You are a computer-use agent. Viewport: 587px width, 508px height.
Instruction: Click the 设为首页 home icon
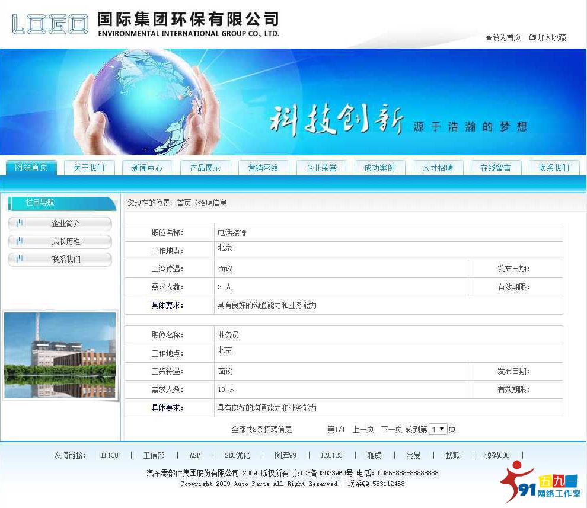[x=490, y=37]
